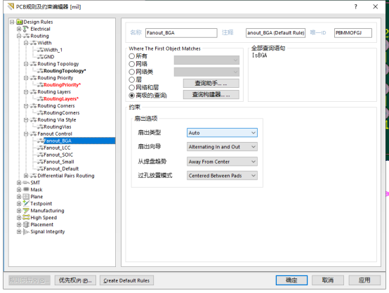389x293 pixels.
Task: Click the Design Rules folder icon
Action: [x=20, y=22]
